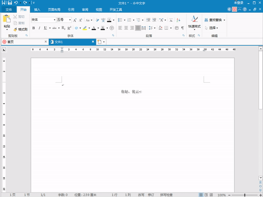Open the font name dropdown (宋体)
This screenshot has height=197, width=263.
(43, 20)
